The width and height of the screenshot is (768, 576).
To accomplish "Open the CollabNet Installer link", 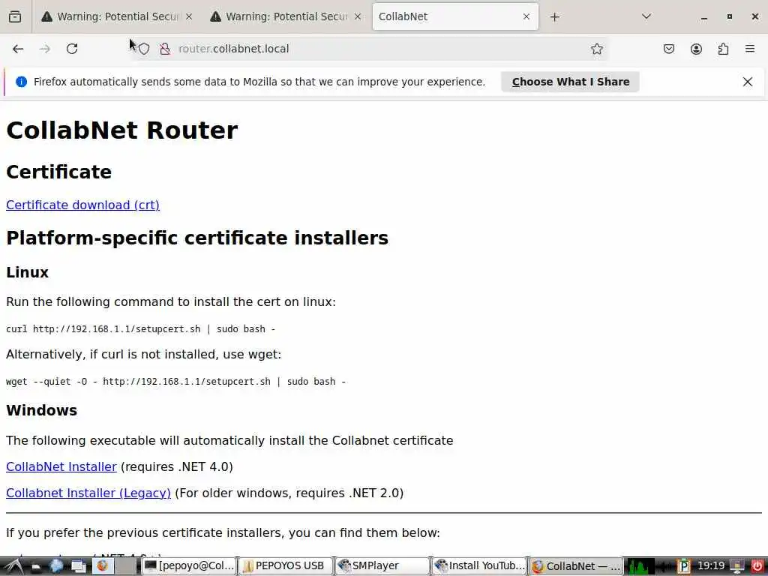I will (61, 466).
